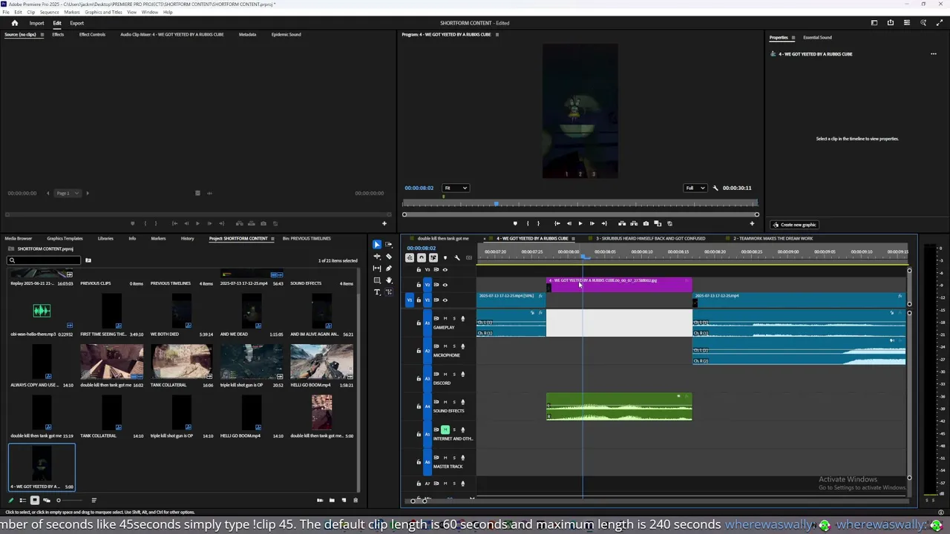Switch Project panel to List view
Screen dimensions: 950x534
coord(22,500)
